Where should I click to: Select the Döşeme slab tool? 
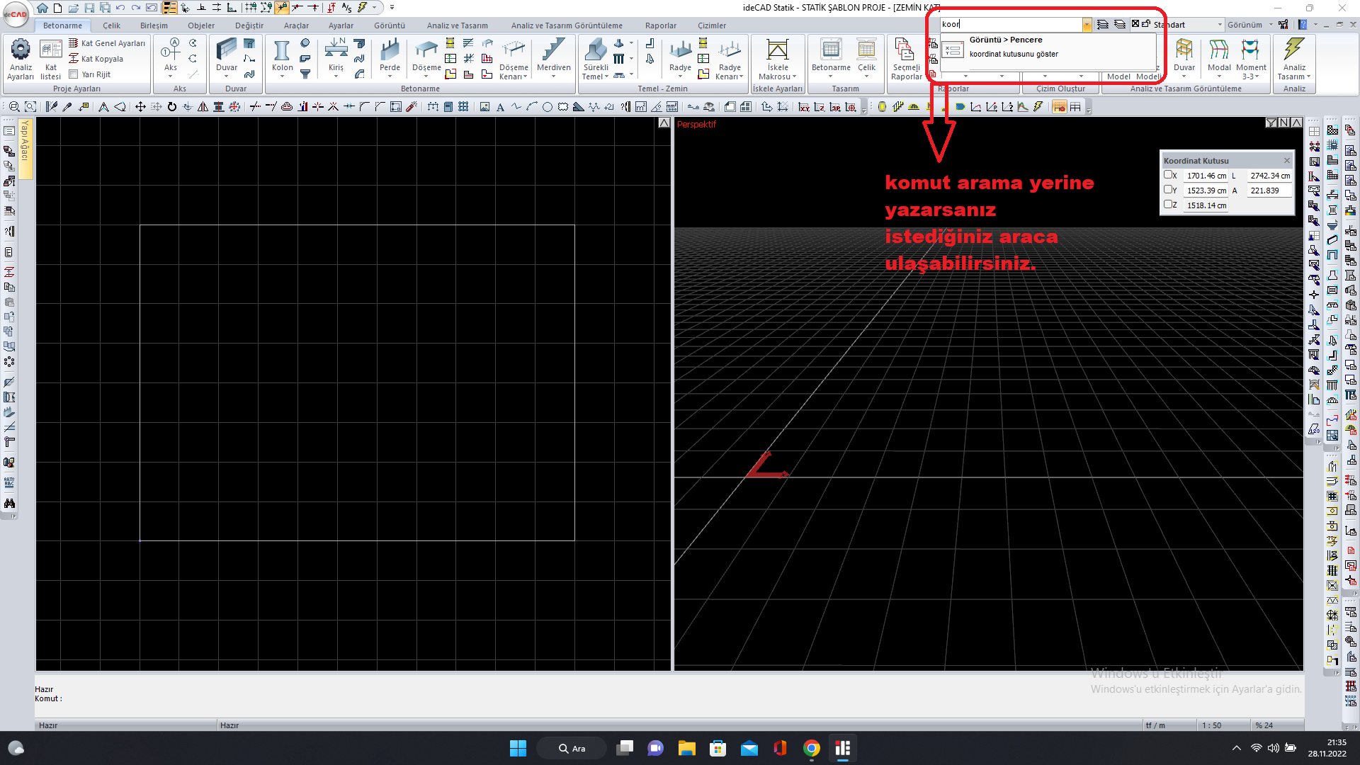click(x=426, y=55)
